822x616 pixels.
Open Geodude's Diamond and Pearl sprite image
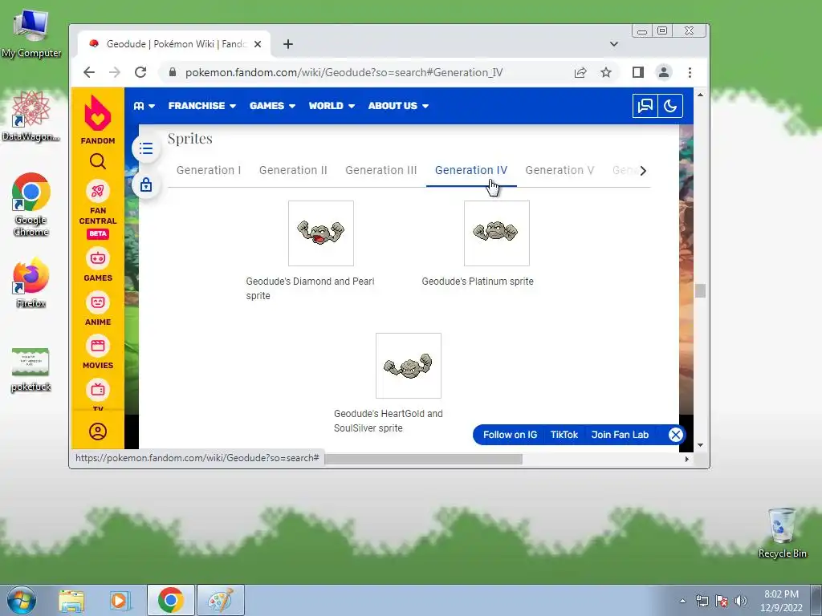click(x=321, y=233)
